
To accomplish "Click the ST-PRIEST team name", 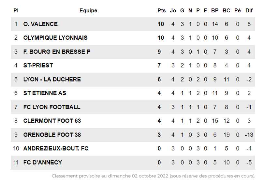I will tap(38, 65).
